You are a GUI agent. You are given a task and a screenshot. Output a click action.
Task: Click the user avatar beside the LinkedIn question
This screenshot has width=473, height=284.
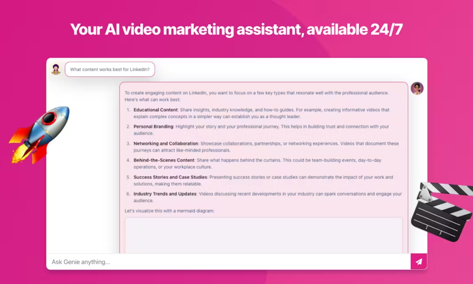(56, 69)
